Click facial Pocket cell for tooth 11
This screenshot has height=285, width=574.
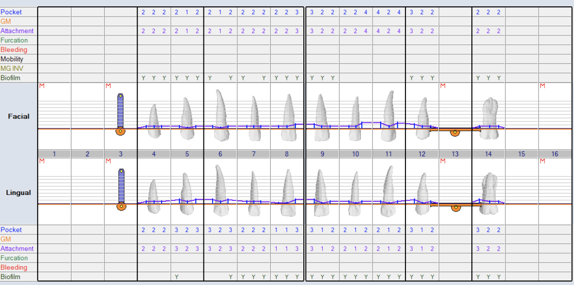point(389,12)
